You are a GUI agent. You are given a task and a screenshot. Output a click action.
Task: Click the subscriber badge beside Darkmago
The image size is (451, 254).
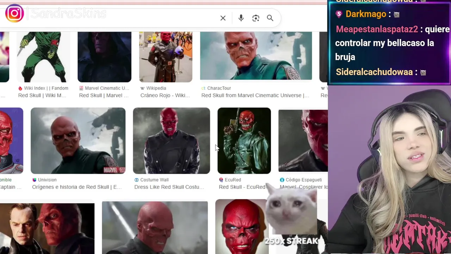pos(339,14)
